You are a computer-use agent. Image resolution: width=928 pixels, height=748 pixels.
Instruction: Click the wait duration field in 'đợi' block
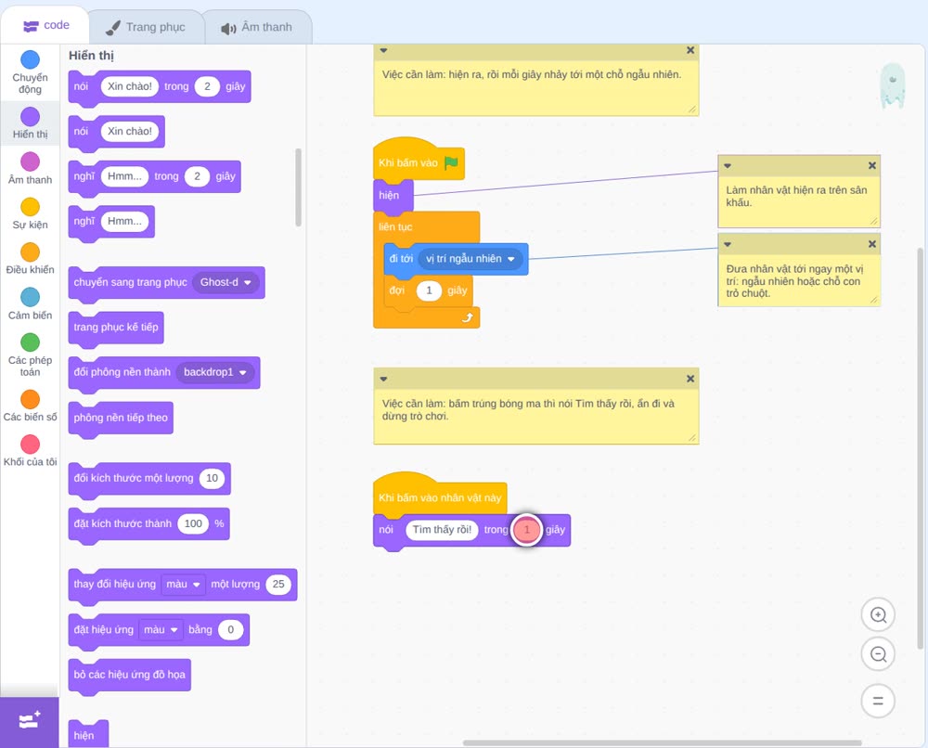tap(429, 290)
